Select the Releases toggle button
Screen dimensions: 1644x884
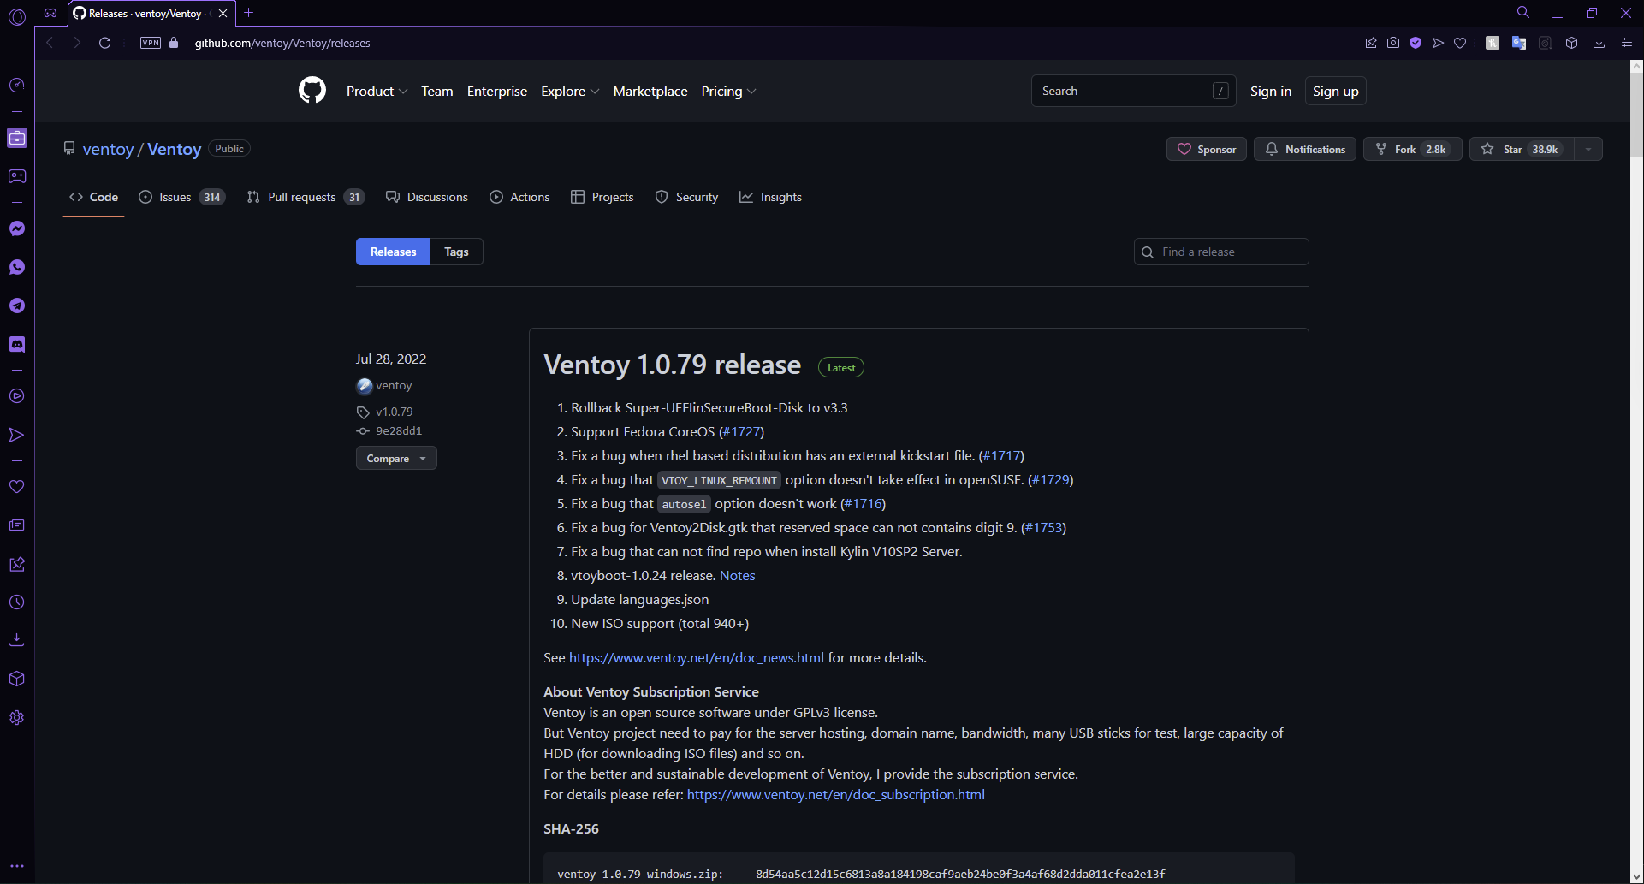pyautogui.click(x=393, y=252)
